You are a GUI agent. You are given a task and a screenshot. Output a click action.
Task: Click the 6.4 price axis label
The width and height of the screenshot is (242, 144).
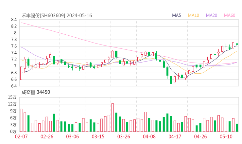tap(14, 86)
